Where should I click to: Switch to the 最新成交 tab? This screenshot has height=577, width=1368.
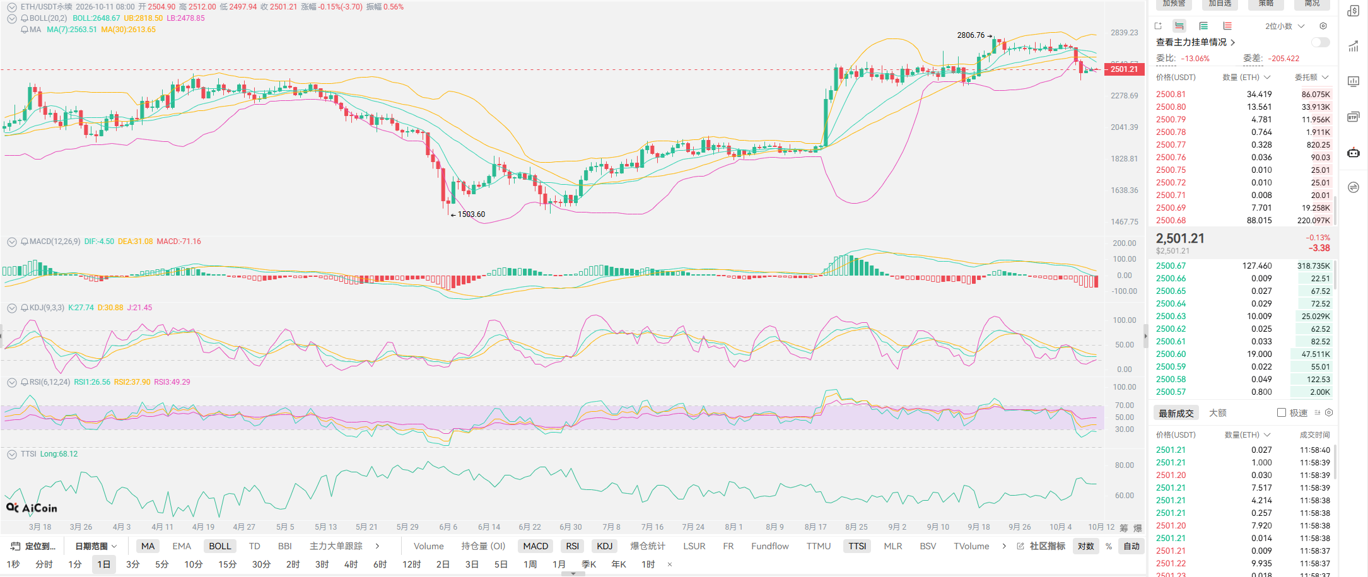pyautogui.click(x=1176, y=413)
